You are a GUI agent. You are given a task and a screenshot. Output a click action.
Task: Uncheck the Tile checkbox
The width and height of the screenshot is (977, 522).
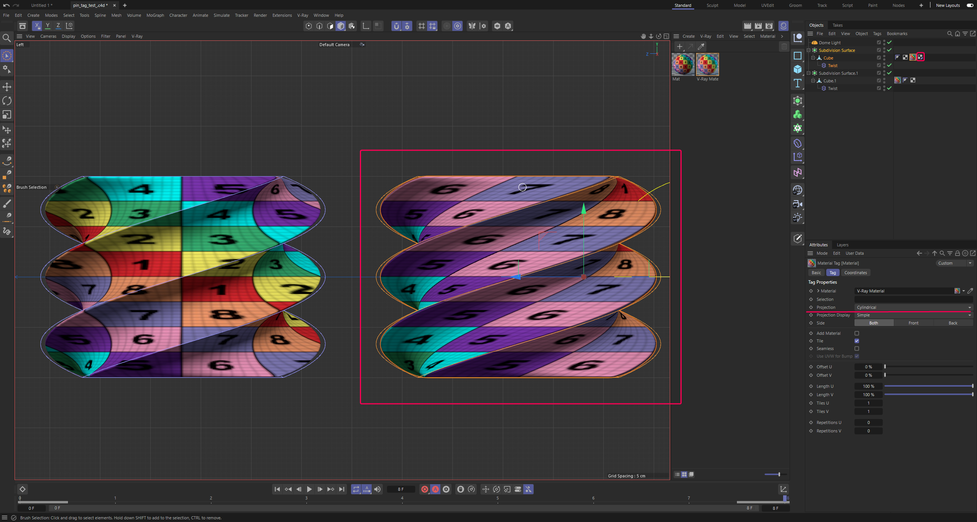(857, 341)
